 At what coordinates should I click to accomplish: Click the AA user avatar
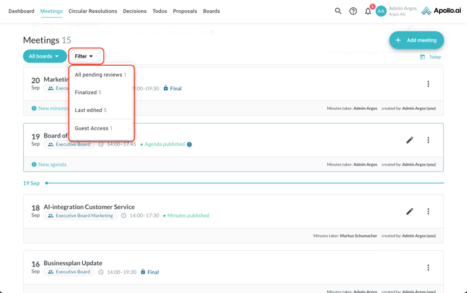(381, 11)
